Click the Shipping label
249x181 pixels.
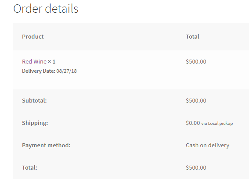(x=35, y=123)
